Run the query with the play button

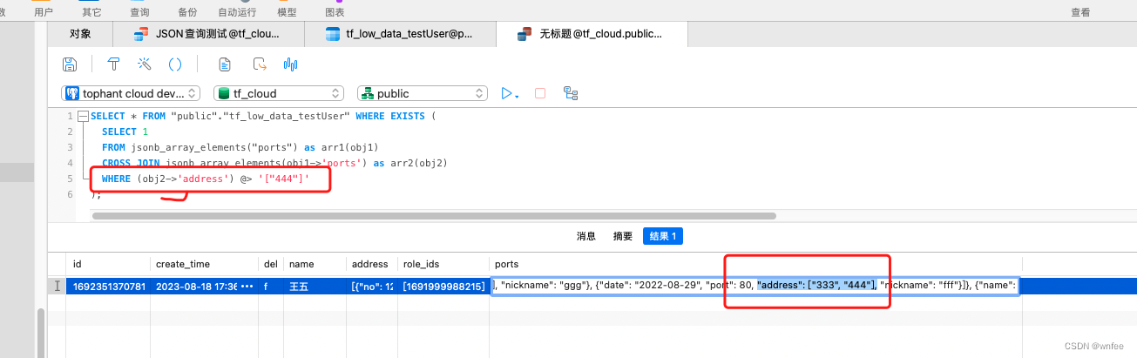point(506,93)
